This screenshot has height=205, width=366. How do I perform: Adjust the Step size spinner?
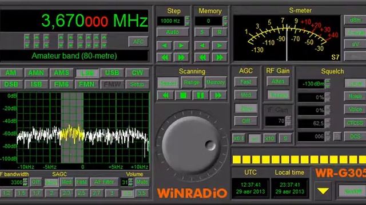187,20
